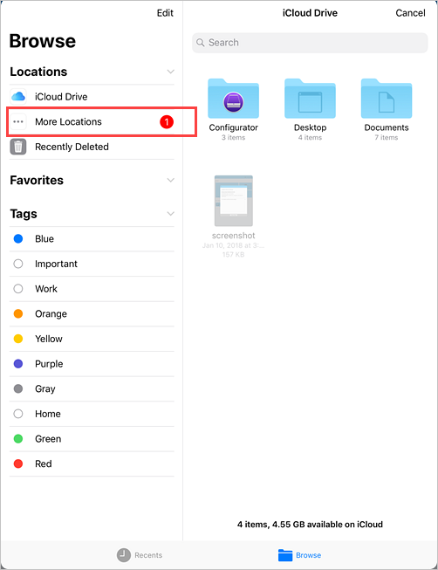438x570 pixels.
Task: Switch to the Recents tab
Action: click(140, 555)
